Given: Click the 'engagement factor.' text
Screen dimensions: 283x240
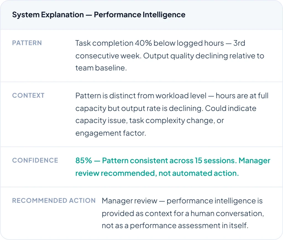Looking at the screenshot, I should pos(111,133).
